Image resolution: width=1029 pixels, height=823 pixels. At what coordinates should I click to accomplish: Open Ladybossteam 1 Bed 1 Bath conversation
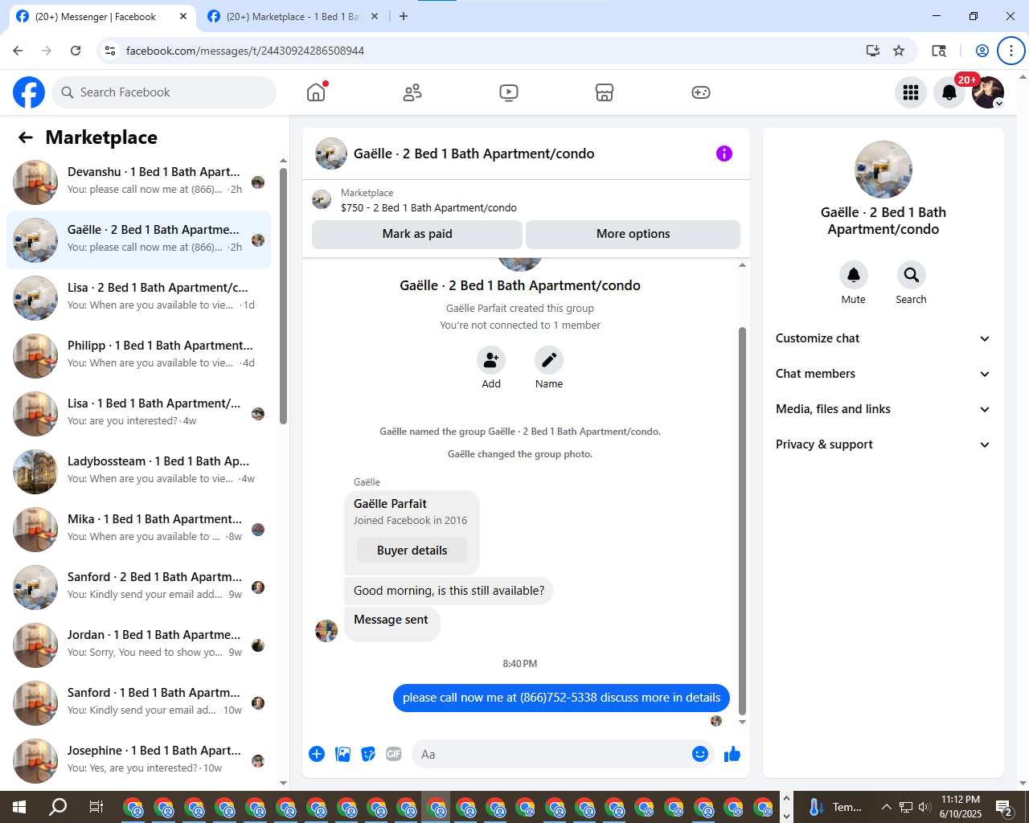coord(138,472)
